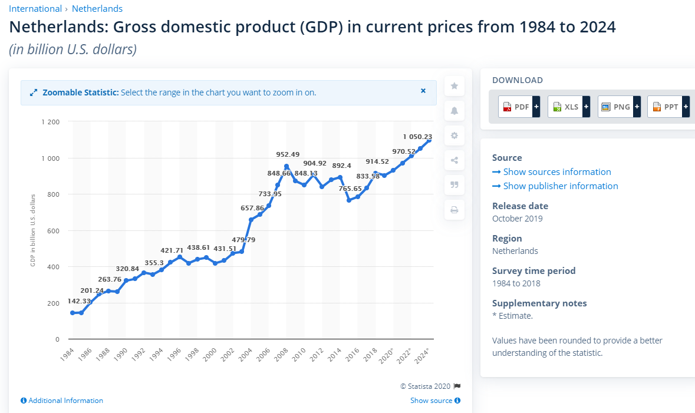The width and height of the screenshot is (695, 413).
Task: Click the star favorite icon
Action: (x=454, y=86)
